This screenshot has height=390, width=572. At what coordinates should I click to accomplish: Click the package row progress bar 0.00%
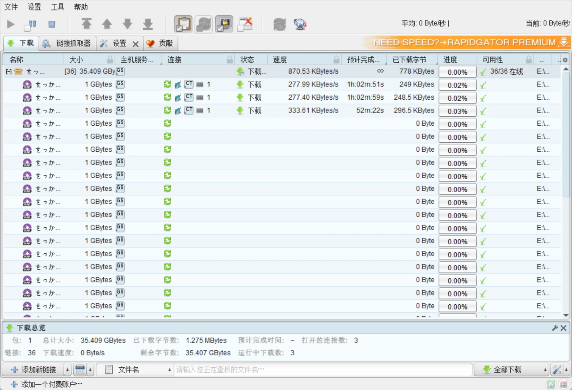(x=457, y=72)
